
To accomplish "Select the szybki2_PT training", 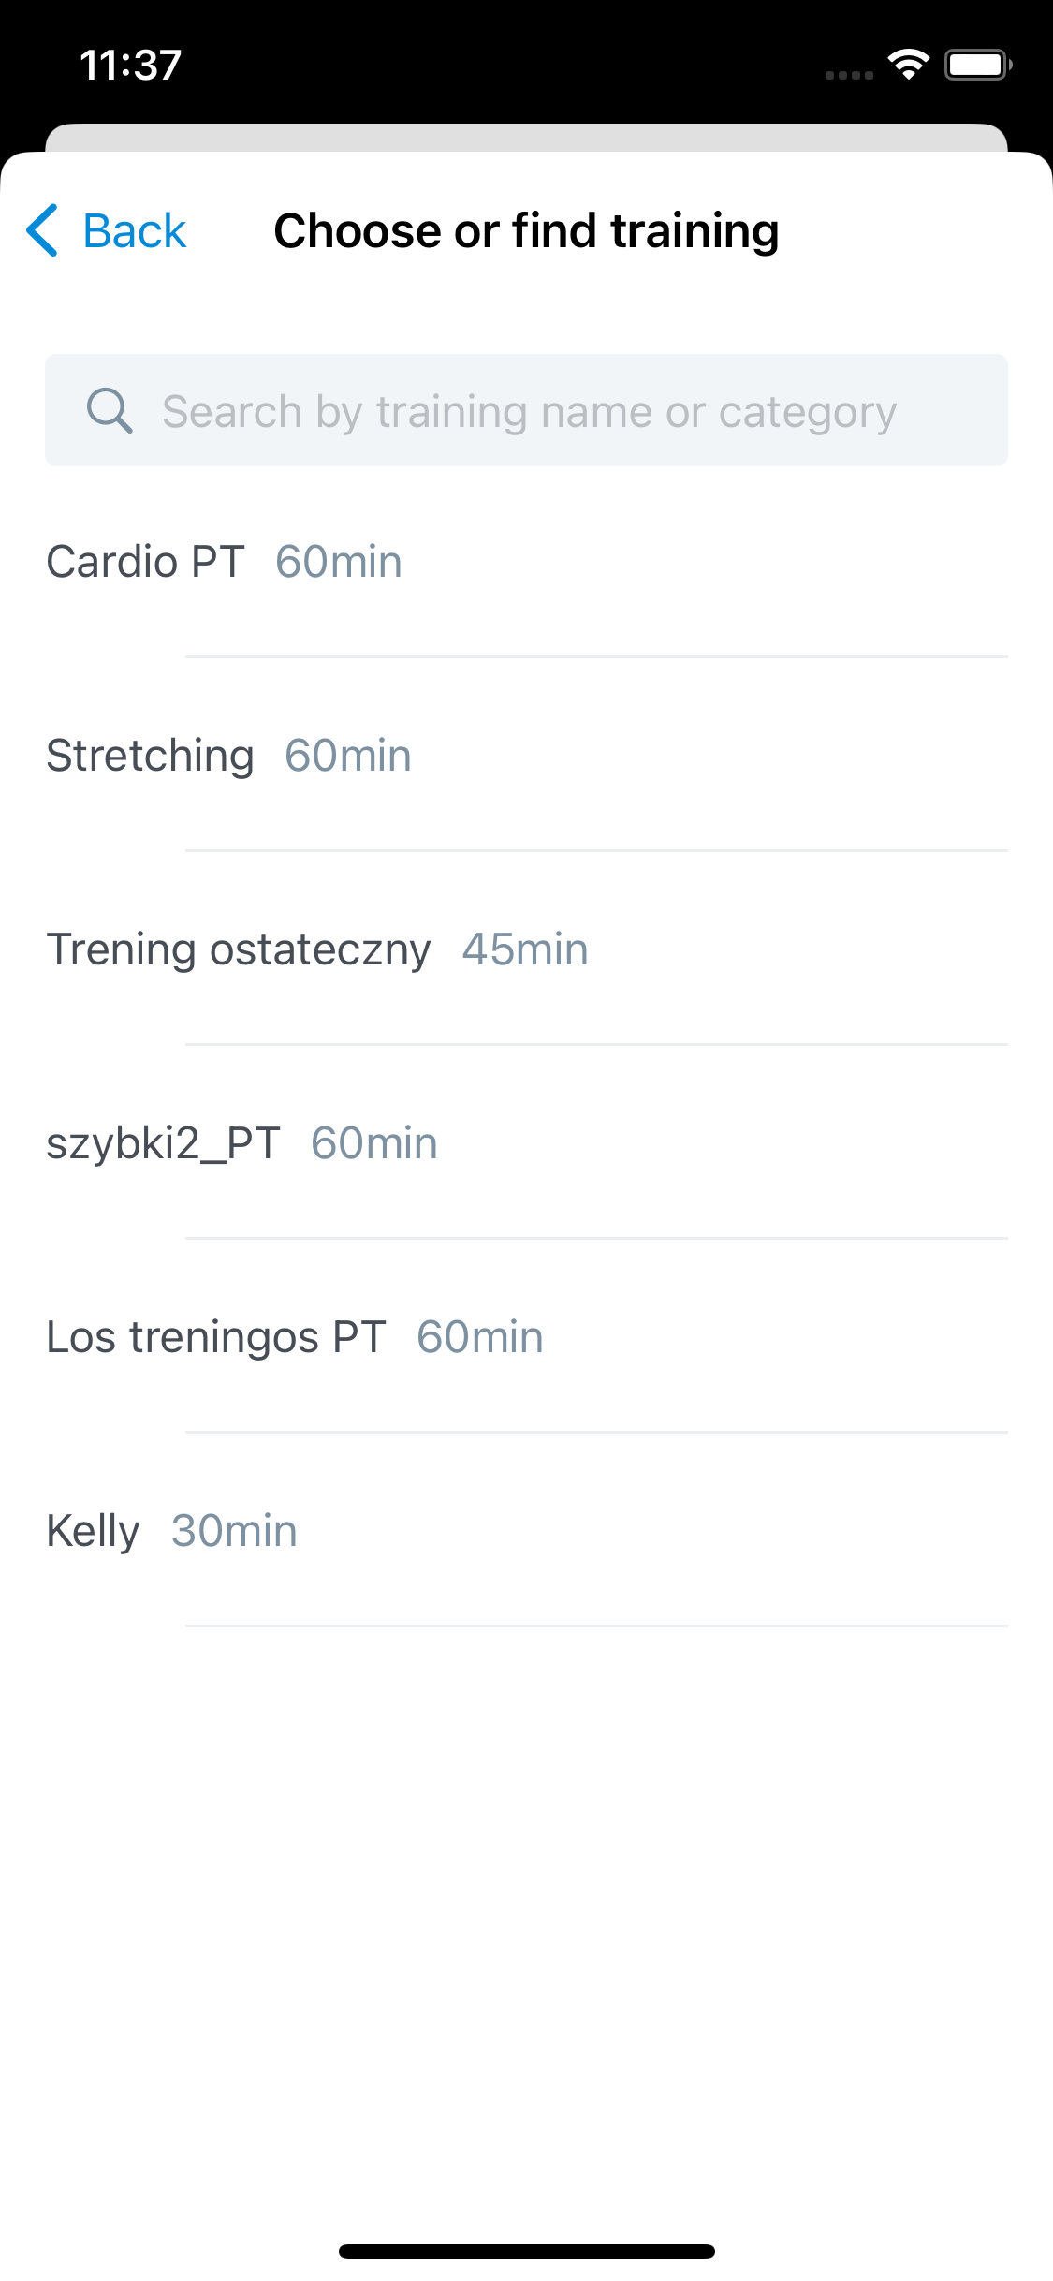I will point(163,1143).
